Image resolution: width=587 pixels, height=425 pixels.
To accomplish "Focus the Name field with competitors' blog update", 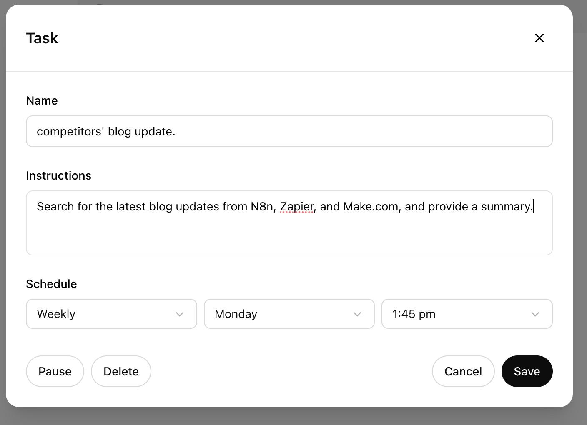I will 289,131.
